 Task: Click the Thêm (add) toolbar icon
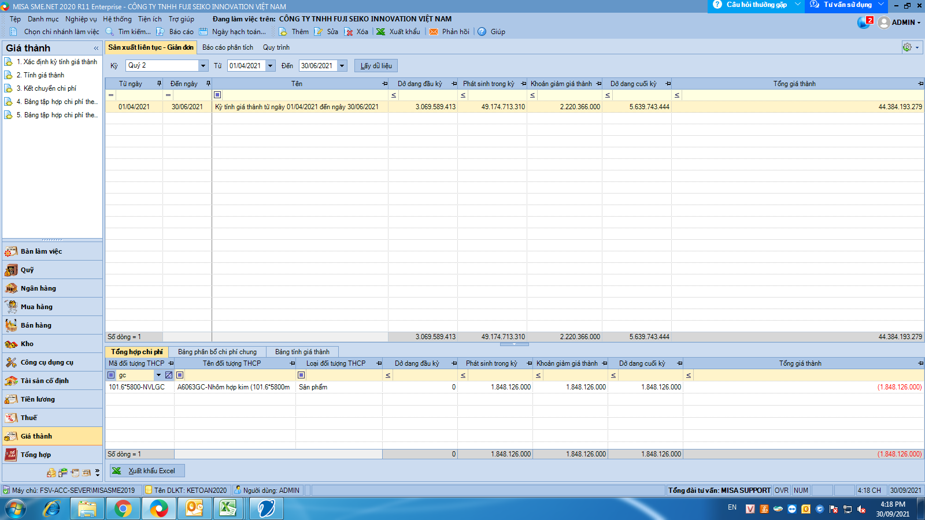point(283,32)
